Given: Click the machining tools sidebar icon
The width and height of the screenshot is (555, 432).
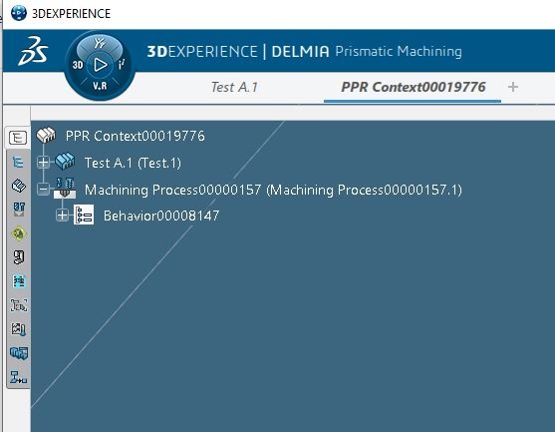Looking at the screenshot, I should click(x=19, y=210).
